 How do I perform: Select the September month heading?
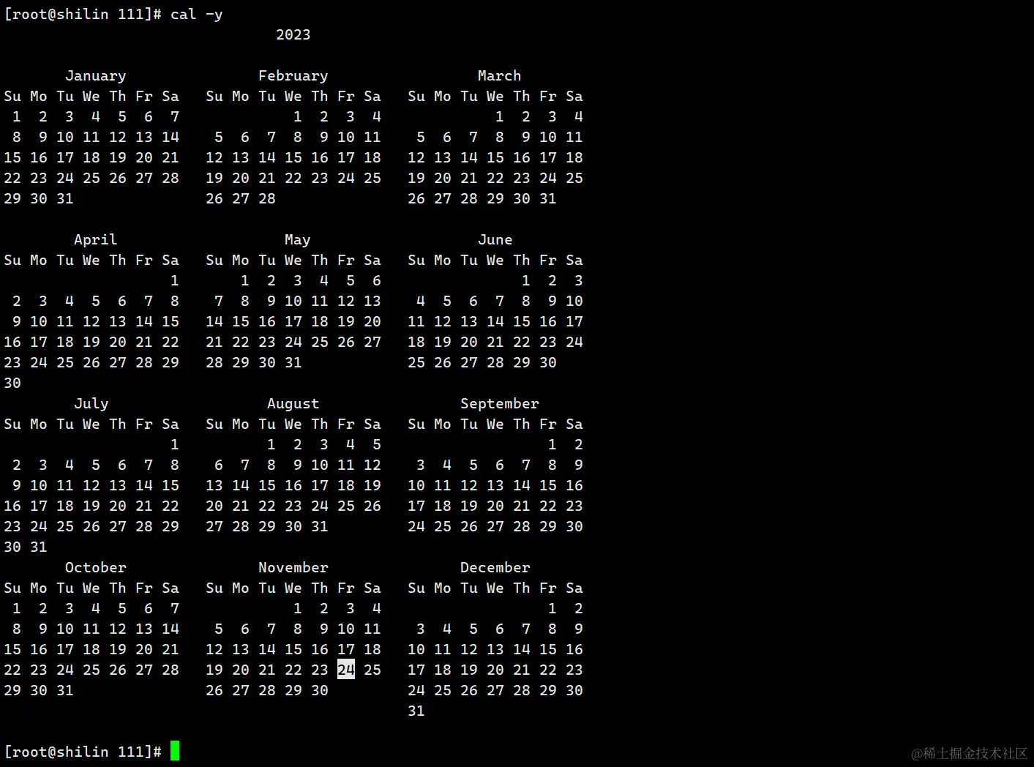coord(500,404)
